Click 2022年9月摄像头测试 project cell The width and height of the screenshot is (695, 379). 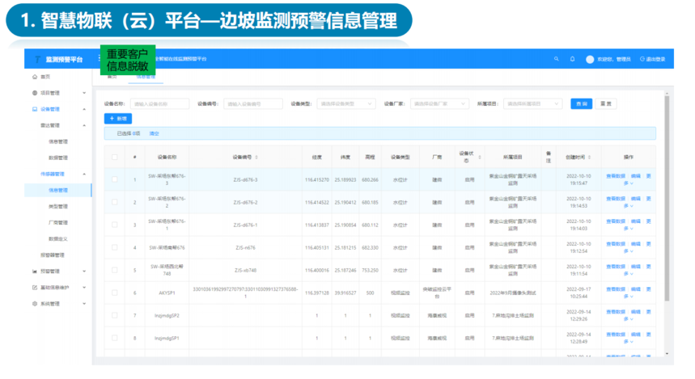[x=513, y=293]
